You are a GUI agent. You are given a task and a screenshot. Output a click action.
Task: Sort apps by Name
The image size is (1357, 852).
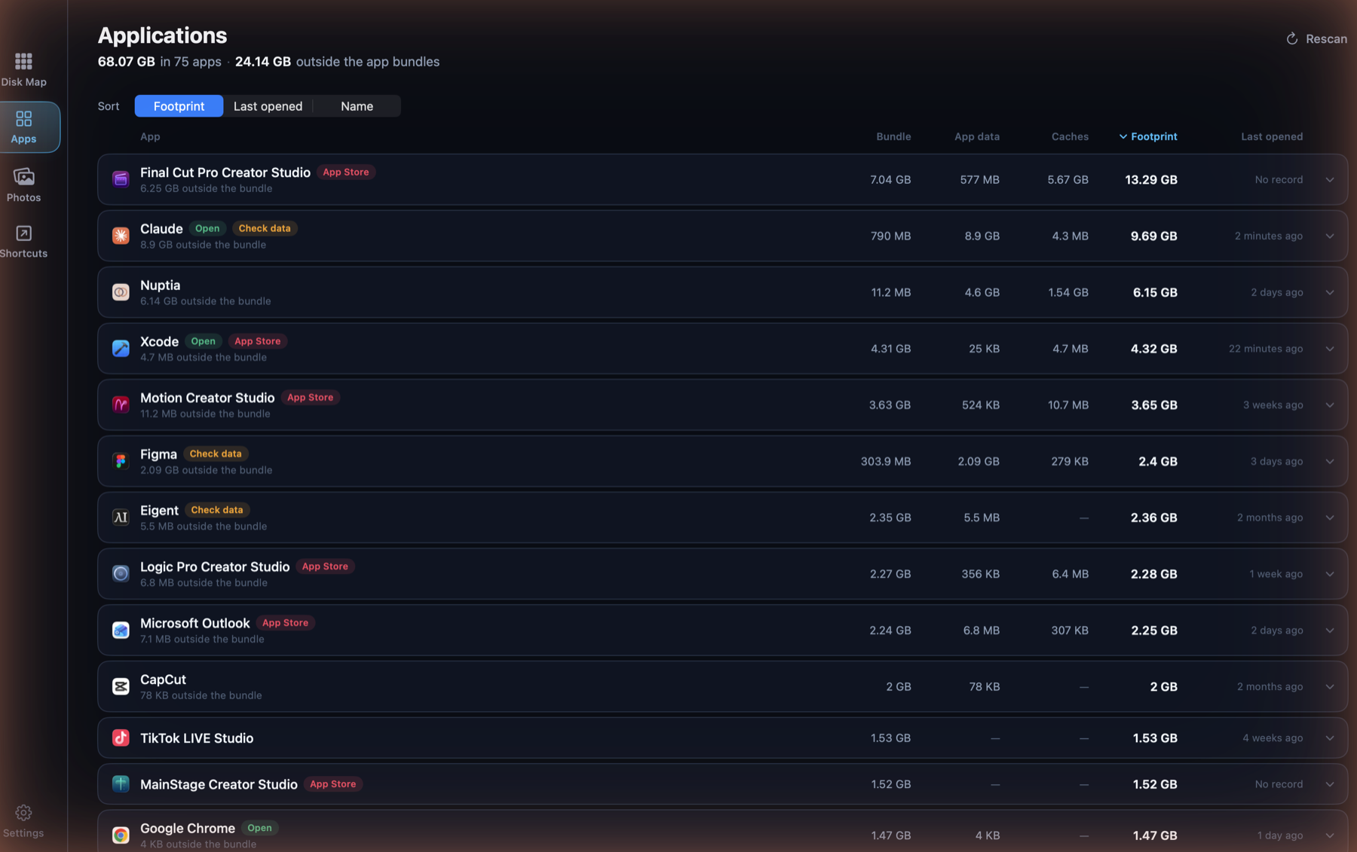click(357, 106)
